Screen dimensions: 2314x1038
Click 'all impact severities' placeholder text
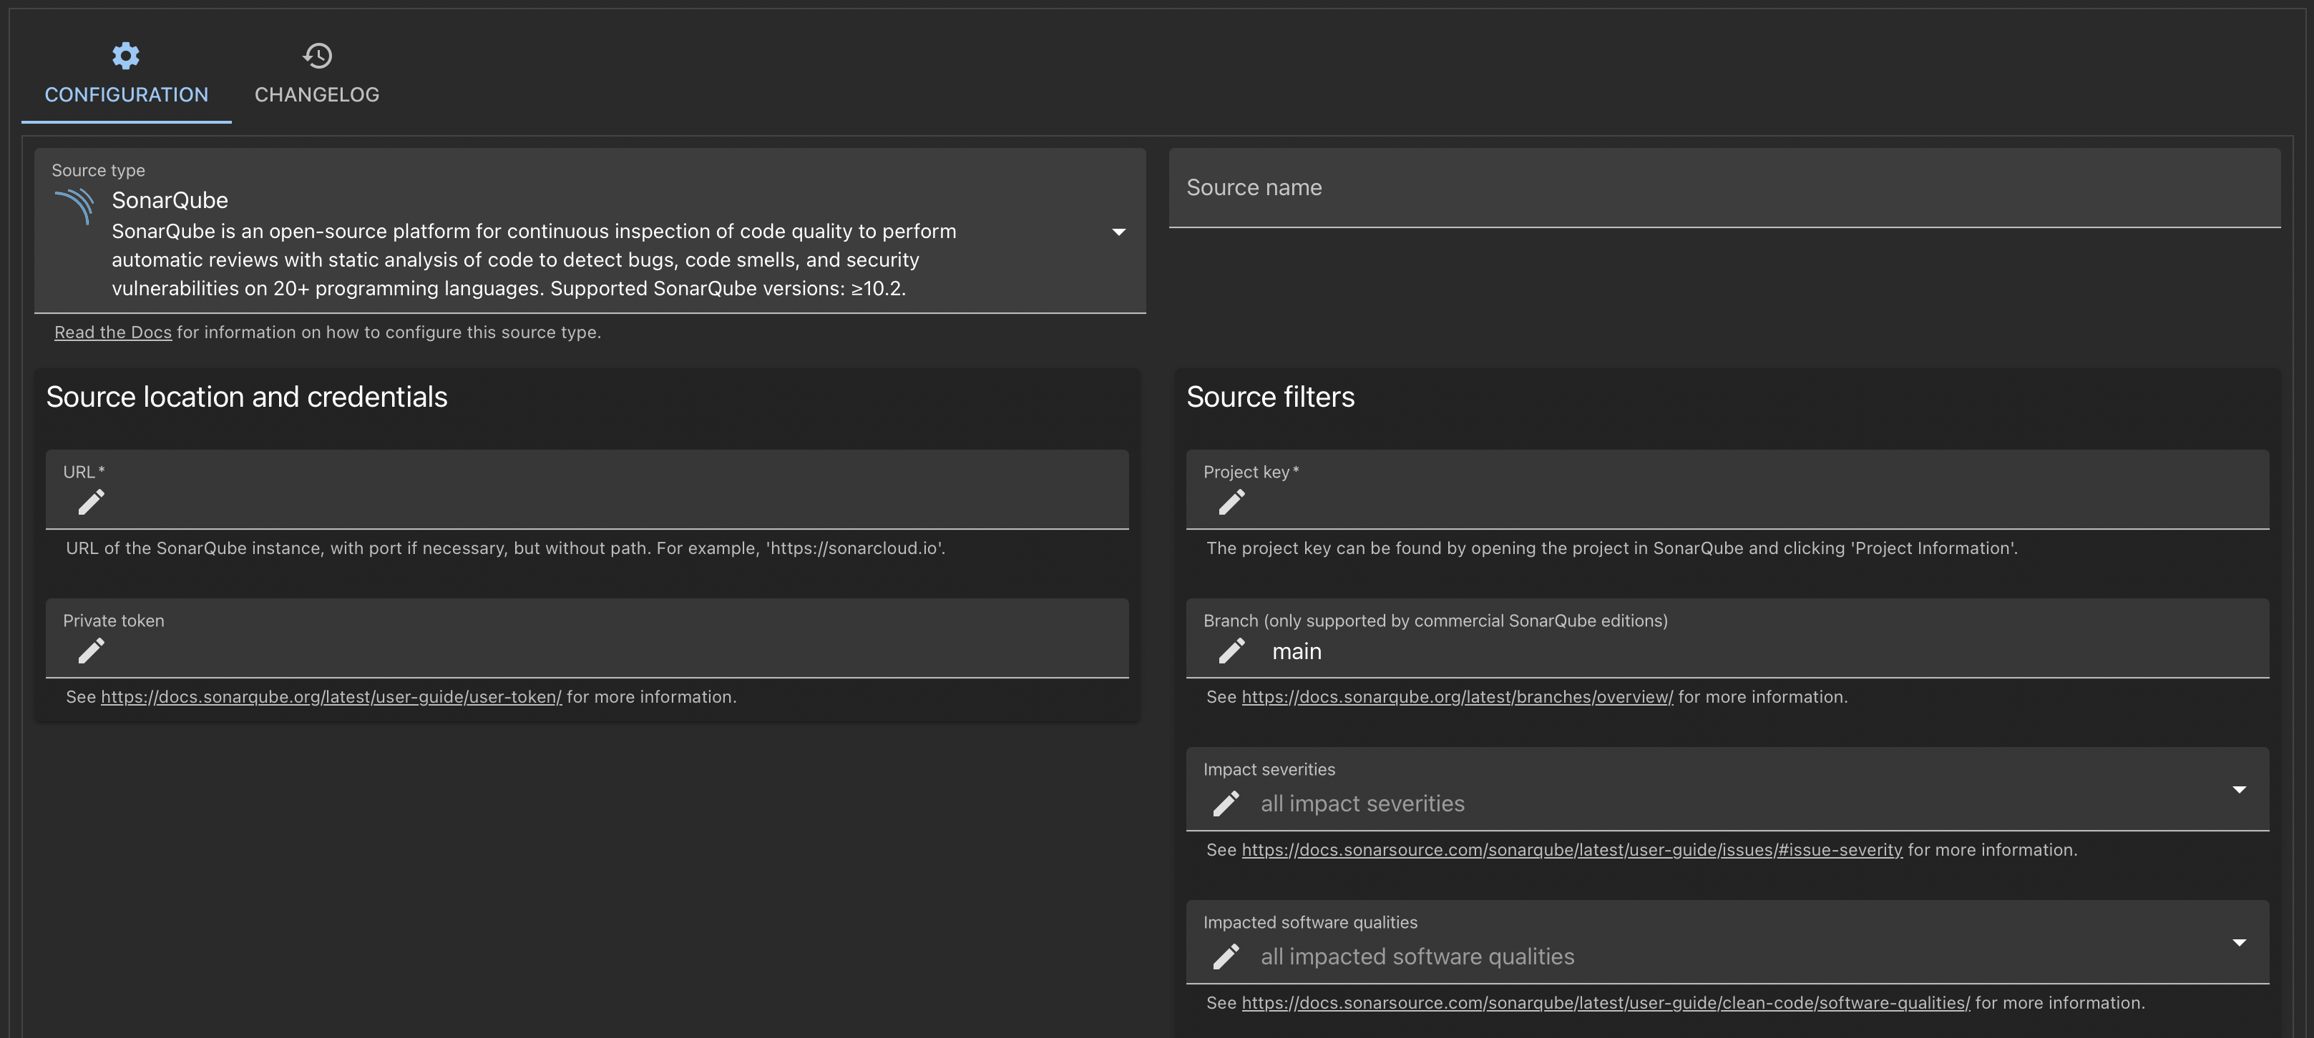(1362, 804)
